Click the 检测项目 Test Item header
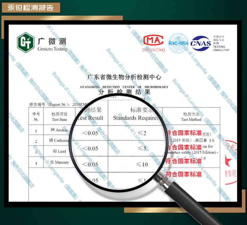The height and width of the screenshot is (225, 247). click(x=60, y=117)
